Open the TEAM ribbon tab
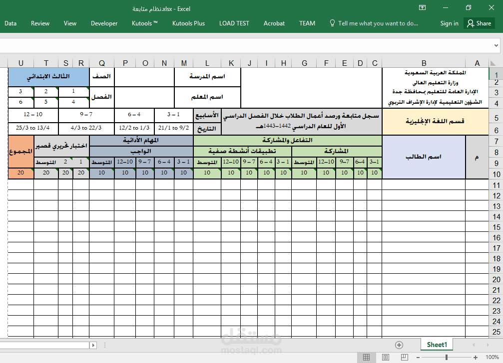 (307, 23)
